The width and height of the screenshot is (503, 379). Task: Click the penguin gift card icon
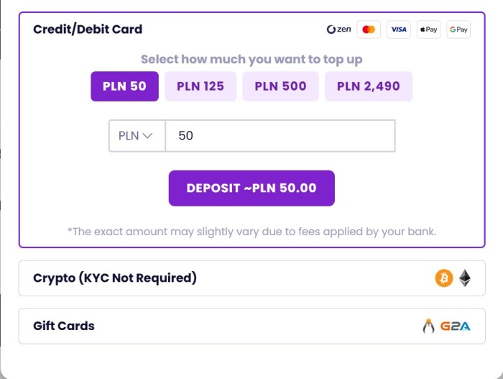[429, 326]
